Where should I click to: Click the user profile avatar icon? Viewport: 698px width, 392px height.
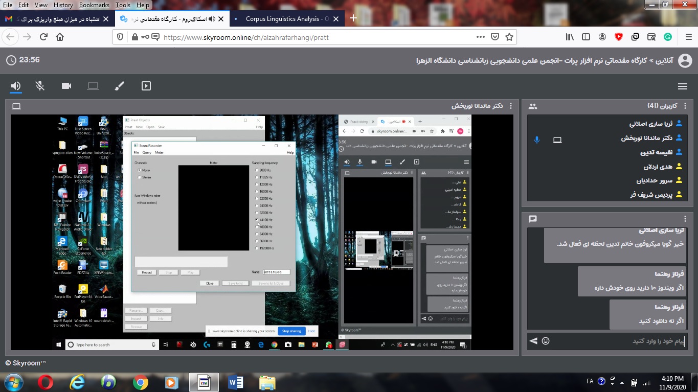pyautogui.click(x=685, y=61)
